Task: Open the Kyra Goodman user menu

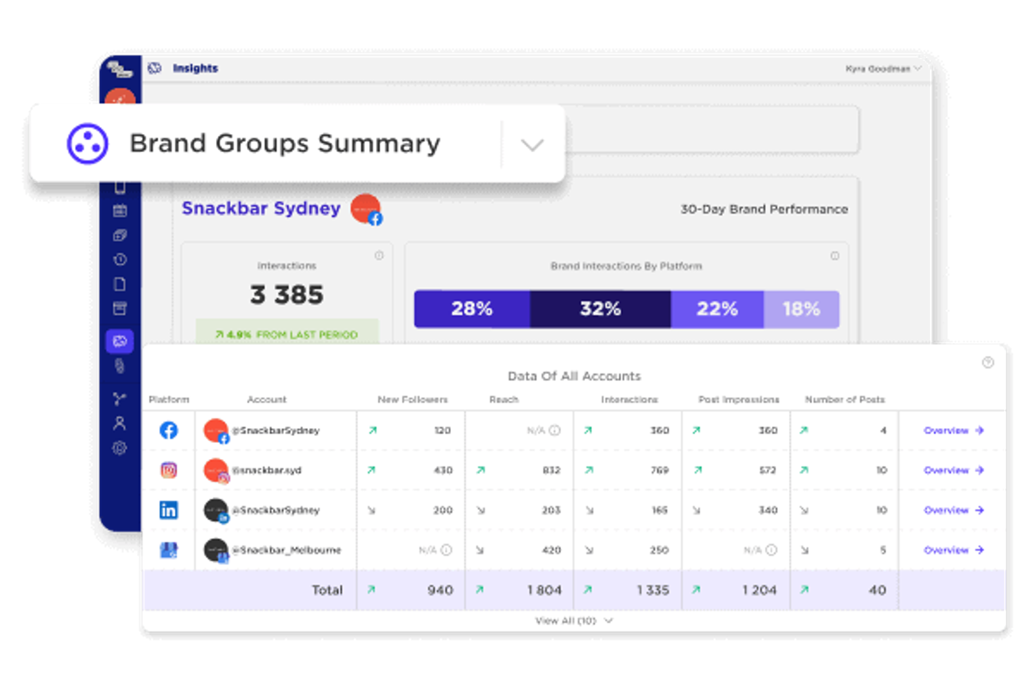Action: (883, 68)
